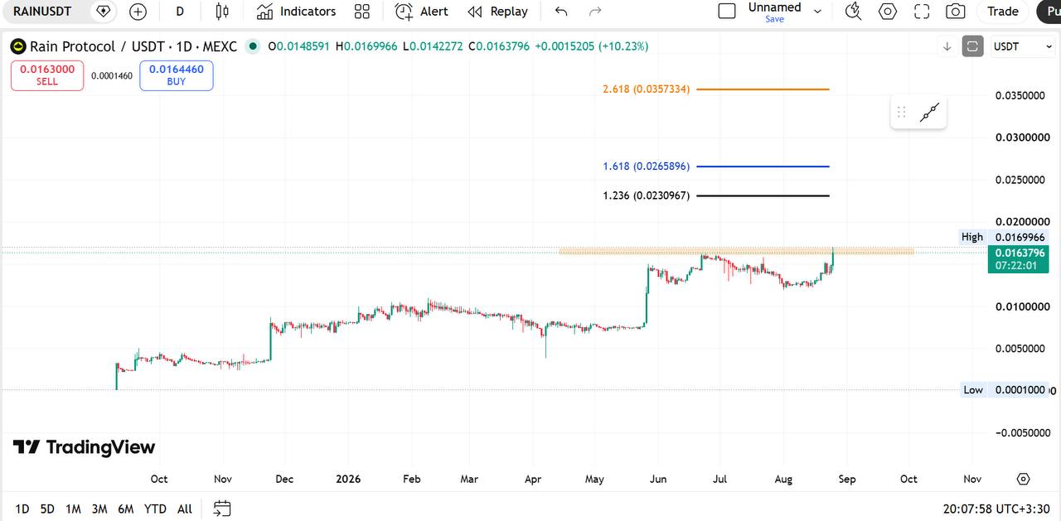Select the 2.618 (0.0357334) Fibonacci level
The width and height of the screenshot is (1061, 521).
point(647,89)
